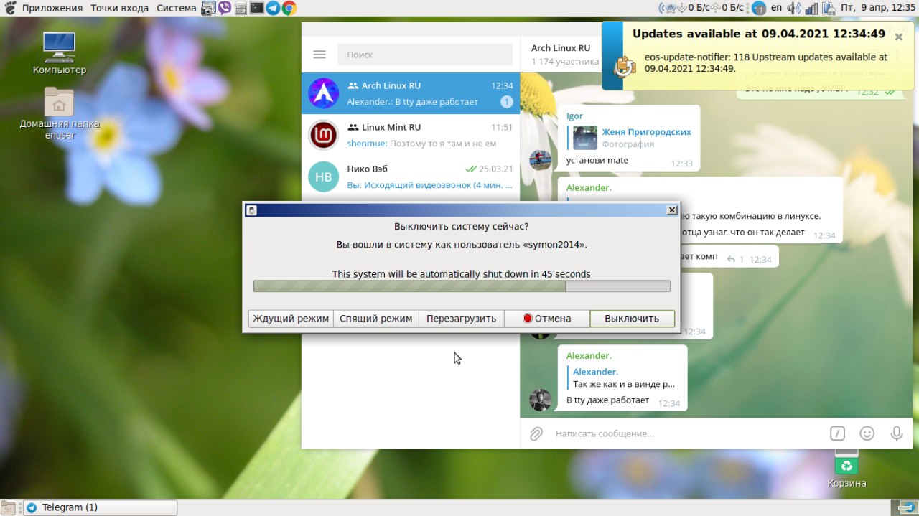
Task: Click the Arch Linux RU chat avatar
Action: pyautogui.click(x=323, y=93)
